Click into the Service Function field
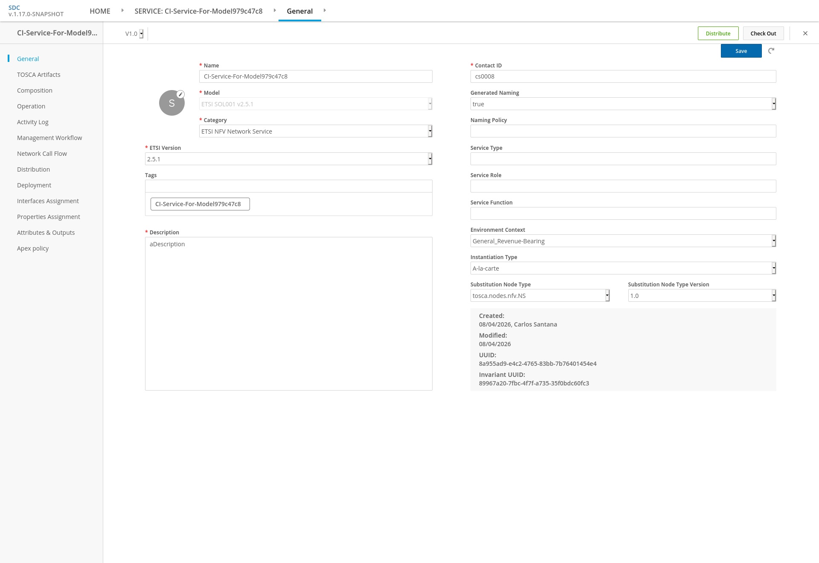 [623, 213]
